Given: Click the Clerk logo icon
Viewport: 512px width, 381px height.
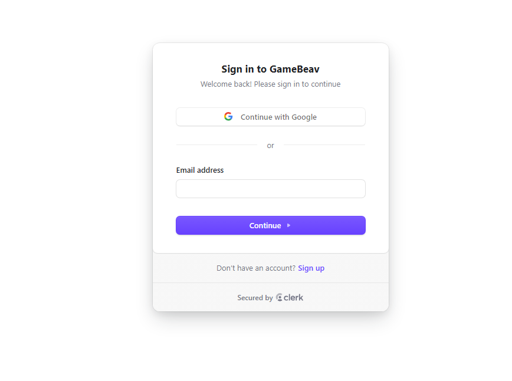Looking at the screenshot, I should point(279,297).
